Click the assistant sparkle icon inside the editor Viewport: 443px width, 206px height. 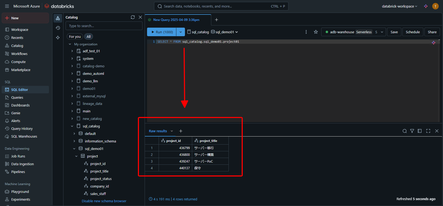tap(434, 43)
